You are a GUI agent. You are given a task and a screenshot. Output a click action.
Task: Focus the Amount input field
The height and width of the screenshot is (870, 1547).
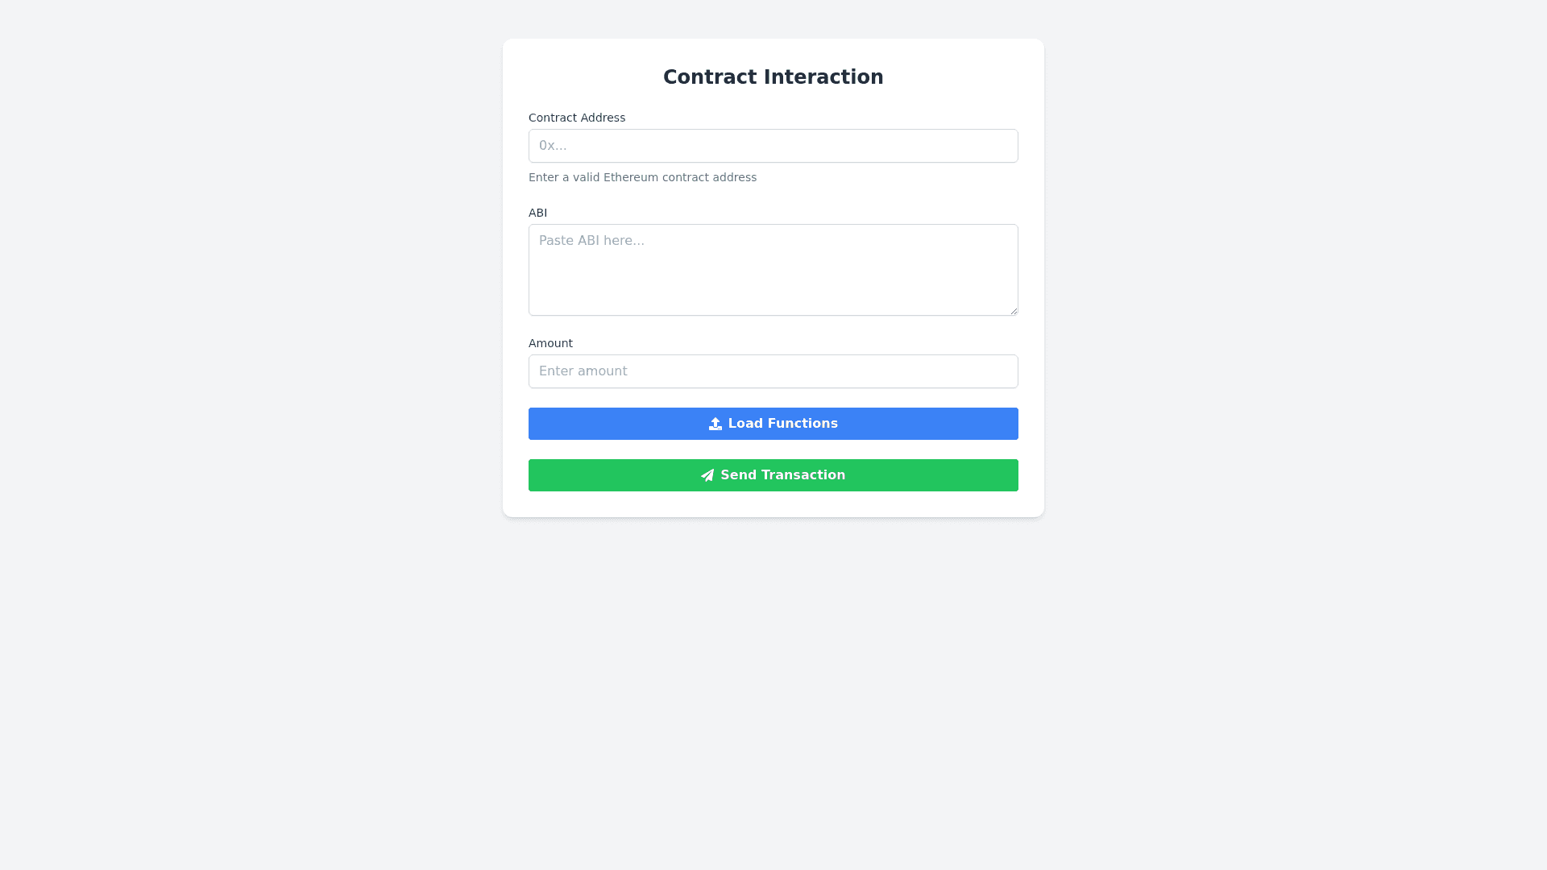(x=773, y=371)
